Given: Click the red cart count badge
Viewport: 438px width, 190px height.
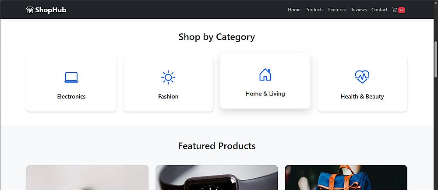Looking at the screenshot, I should pos(402,10).
